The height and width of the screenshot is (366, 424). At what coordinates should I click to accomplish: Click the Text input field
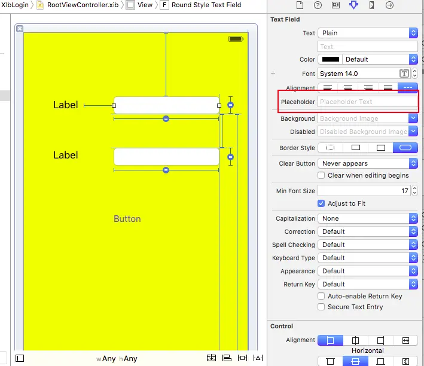[x=368, y=47]
